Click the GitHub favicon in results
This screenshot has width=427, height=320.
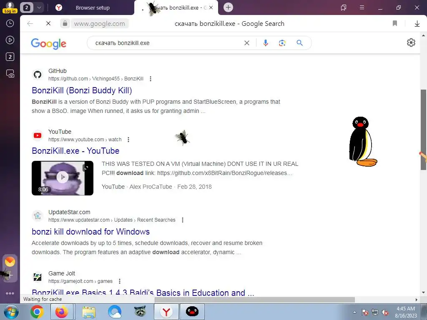(38, 75)
